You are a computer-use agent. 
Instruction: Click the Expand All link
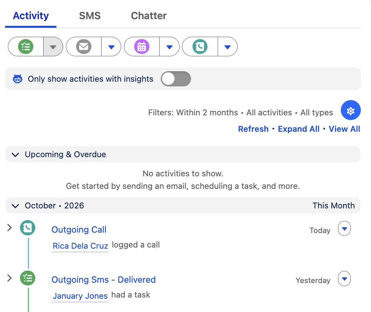point(298,129)
